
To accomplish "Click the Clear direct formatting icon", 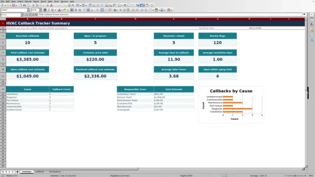I will point(51,5).
